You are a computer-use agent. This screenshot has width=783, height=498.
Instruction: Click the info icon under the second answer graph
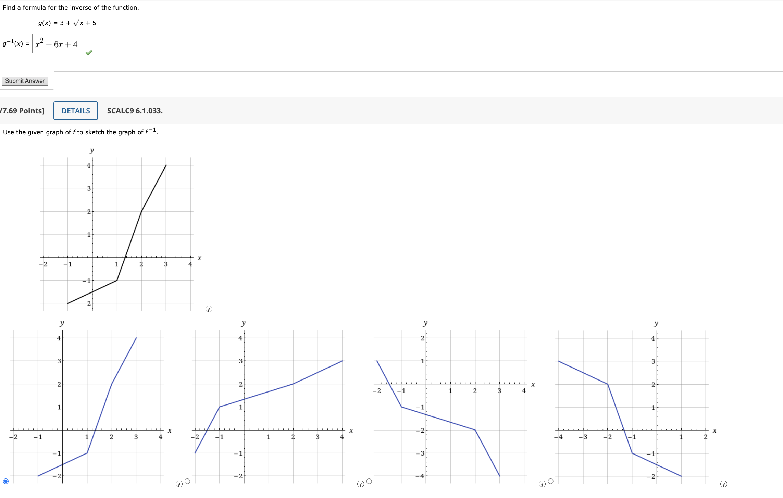tap(360, 485)
